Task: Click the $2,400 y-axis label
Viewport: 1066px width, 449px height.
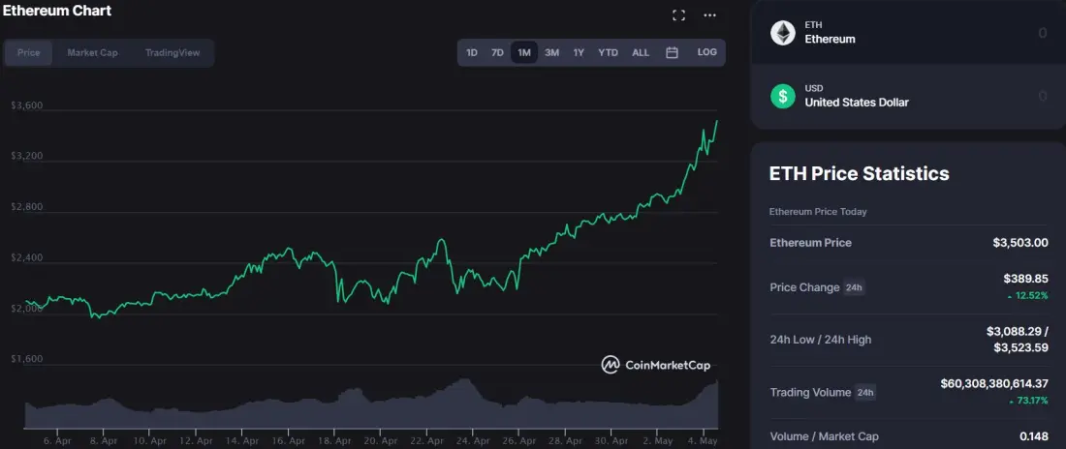Action: 26,258
